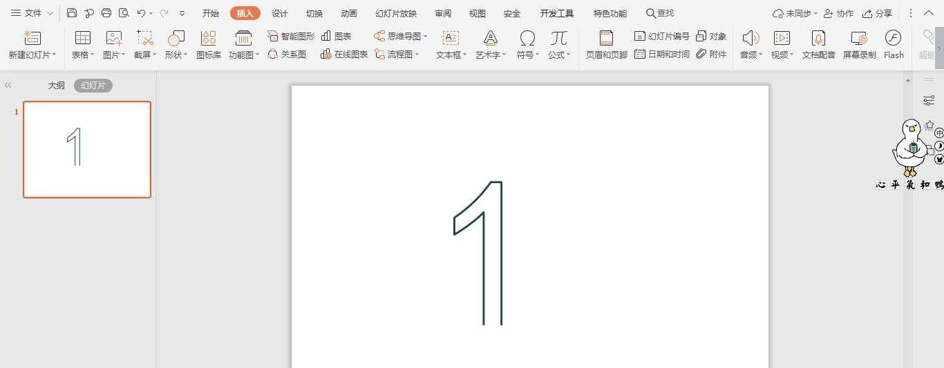Switch to the 切换 transitions tab
Screen dimensions: 944x368
(x=314, y=13)
